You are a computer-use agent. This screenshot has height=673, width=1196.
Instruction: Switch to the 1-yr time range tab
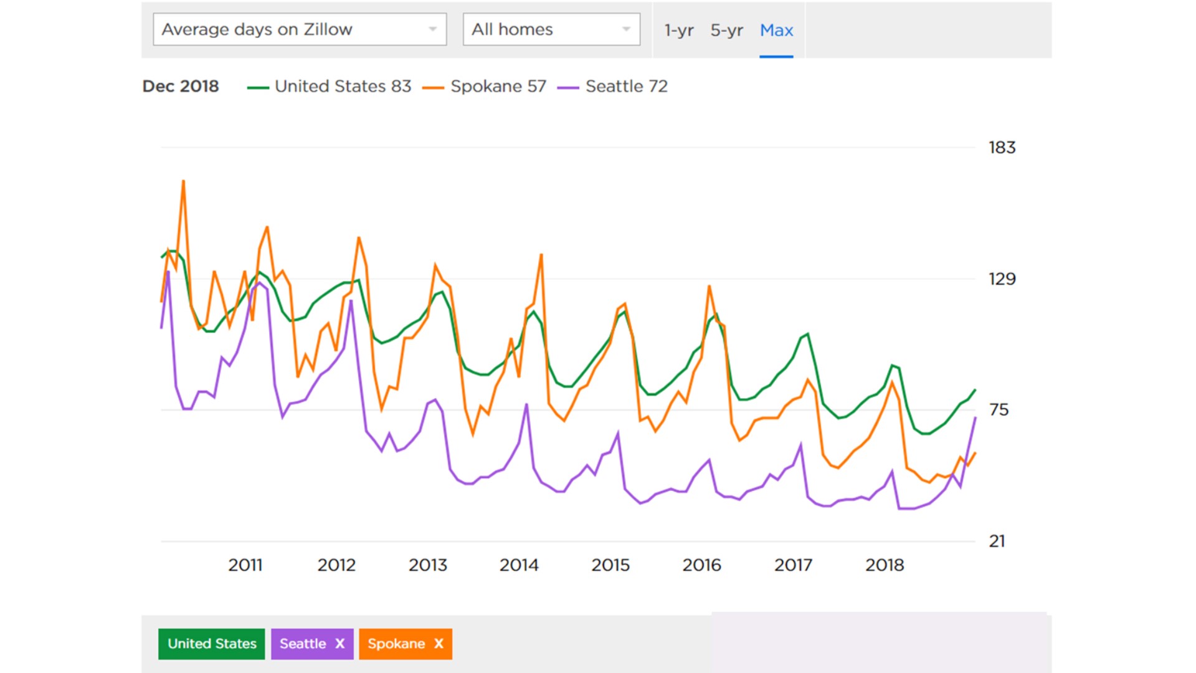(x=678, y=30)
